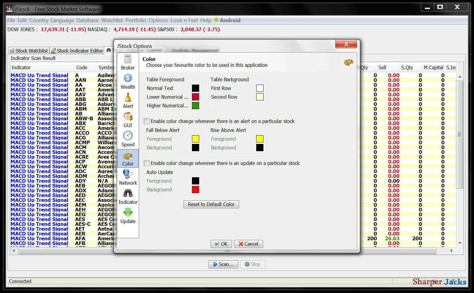Select the AES-C code row cell
474x293 pixels.
tap(86, 224)
